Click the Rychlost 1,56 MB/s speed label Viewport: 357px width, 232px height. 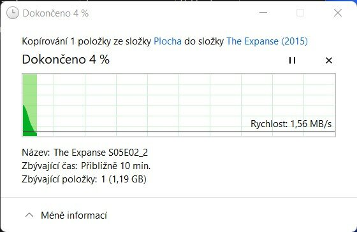[x=291, y=124]
